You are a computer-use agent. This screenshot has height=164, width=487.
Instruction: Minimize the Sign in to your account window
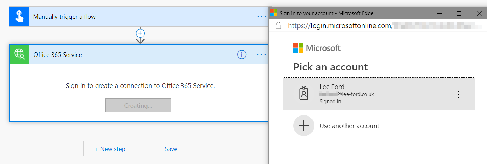pyautogui.click(x=439, y=13)
